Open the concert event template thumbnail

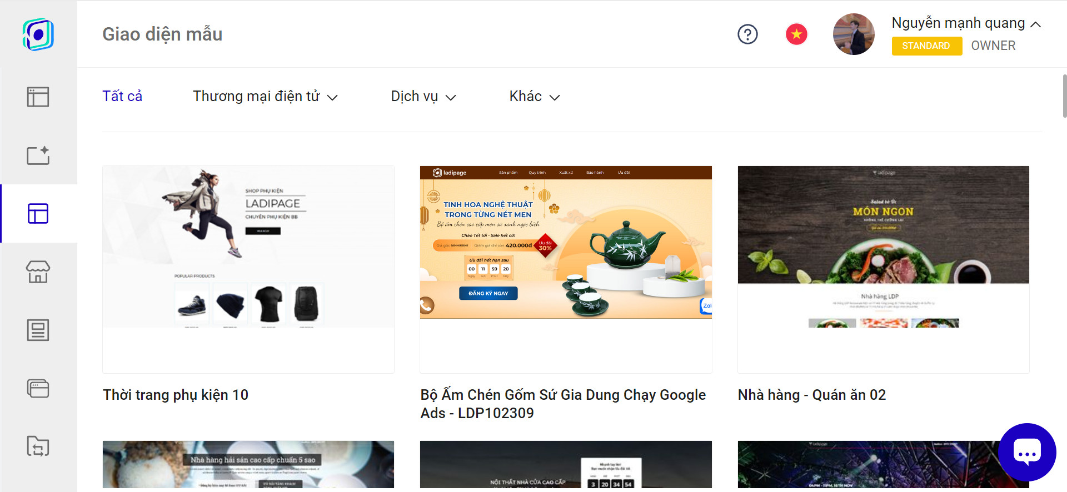coord(883,465)
